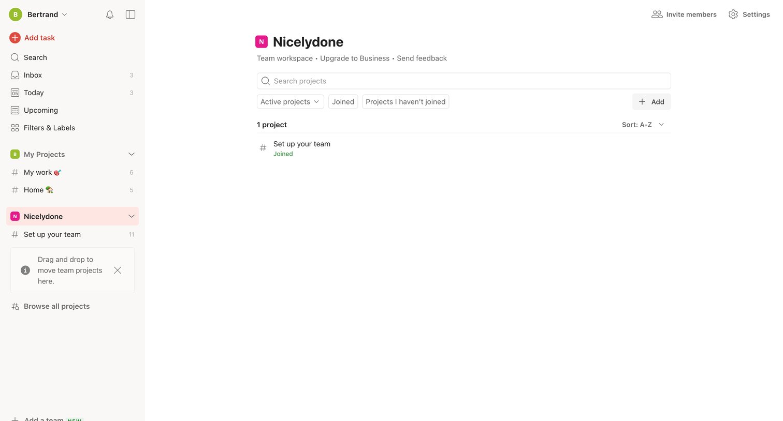
Task: Open Inbox from the sidebar
Action: pos(72,75)
